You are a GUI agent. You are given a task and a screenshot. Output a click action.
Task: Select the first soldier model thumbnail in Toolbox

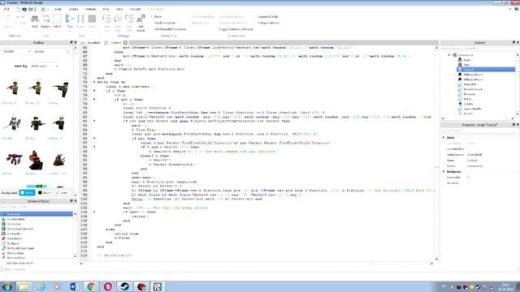click(14, 88)
